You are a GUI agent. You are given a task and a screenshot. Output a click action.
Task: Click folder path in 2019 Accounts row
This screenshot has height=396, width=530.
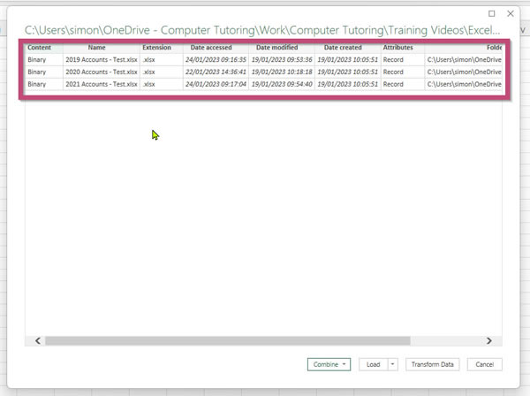point(464,59)
